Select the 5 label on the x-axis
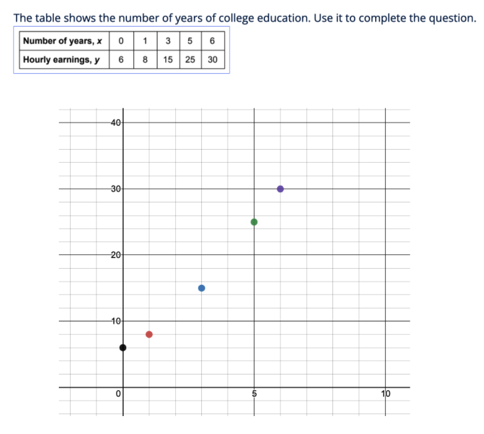Image resolution: width=484 pixels, height=434 pixels. 254,393
